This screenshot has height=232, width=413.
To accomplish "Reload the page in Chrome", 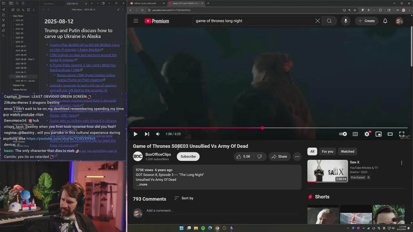I will point(142,10).
